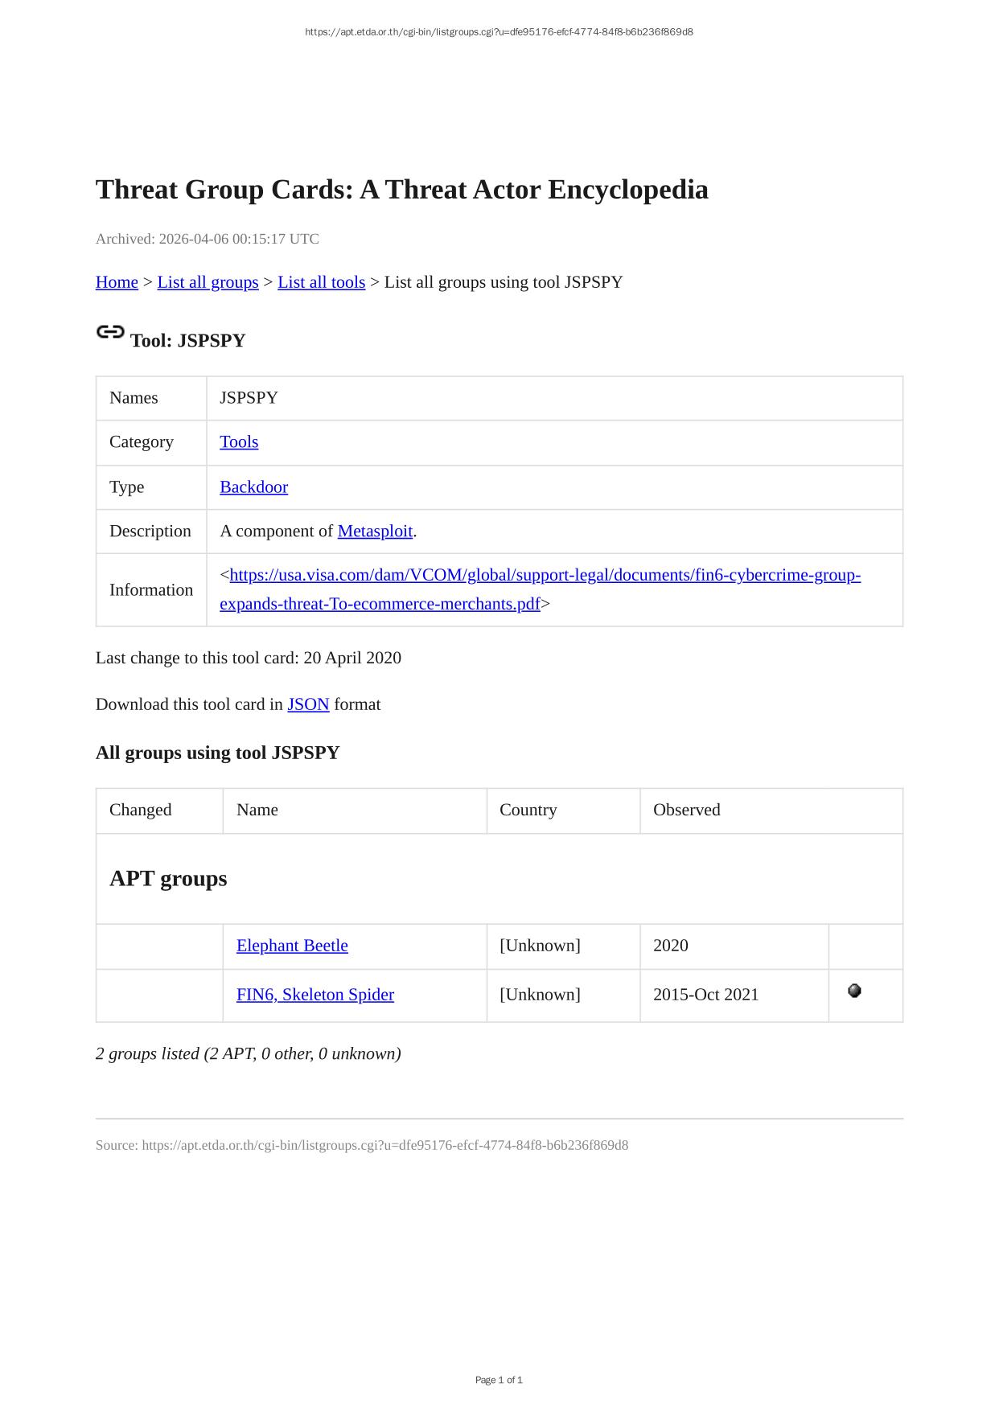999x1412 pixels.
Task: Click the APT groups section heading
Action: (x=168, y=878)
